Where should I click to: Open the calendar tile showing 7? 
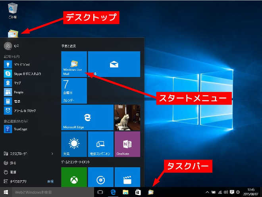coord(74,91)
